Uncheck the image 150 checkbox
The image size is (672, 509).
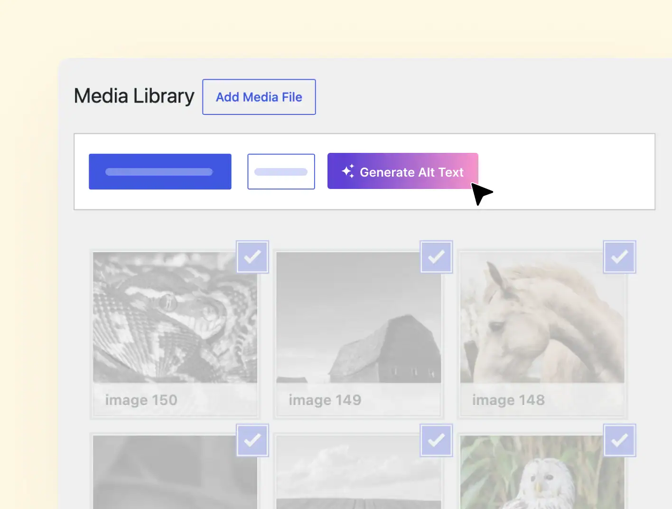pos(252,257)
